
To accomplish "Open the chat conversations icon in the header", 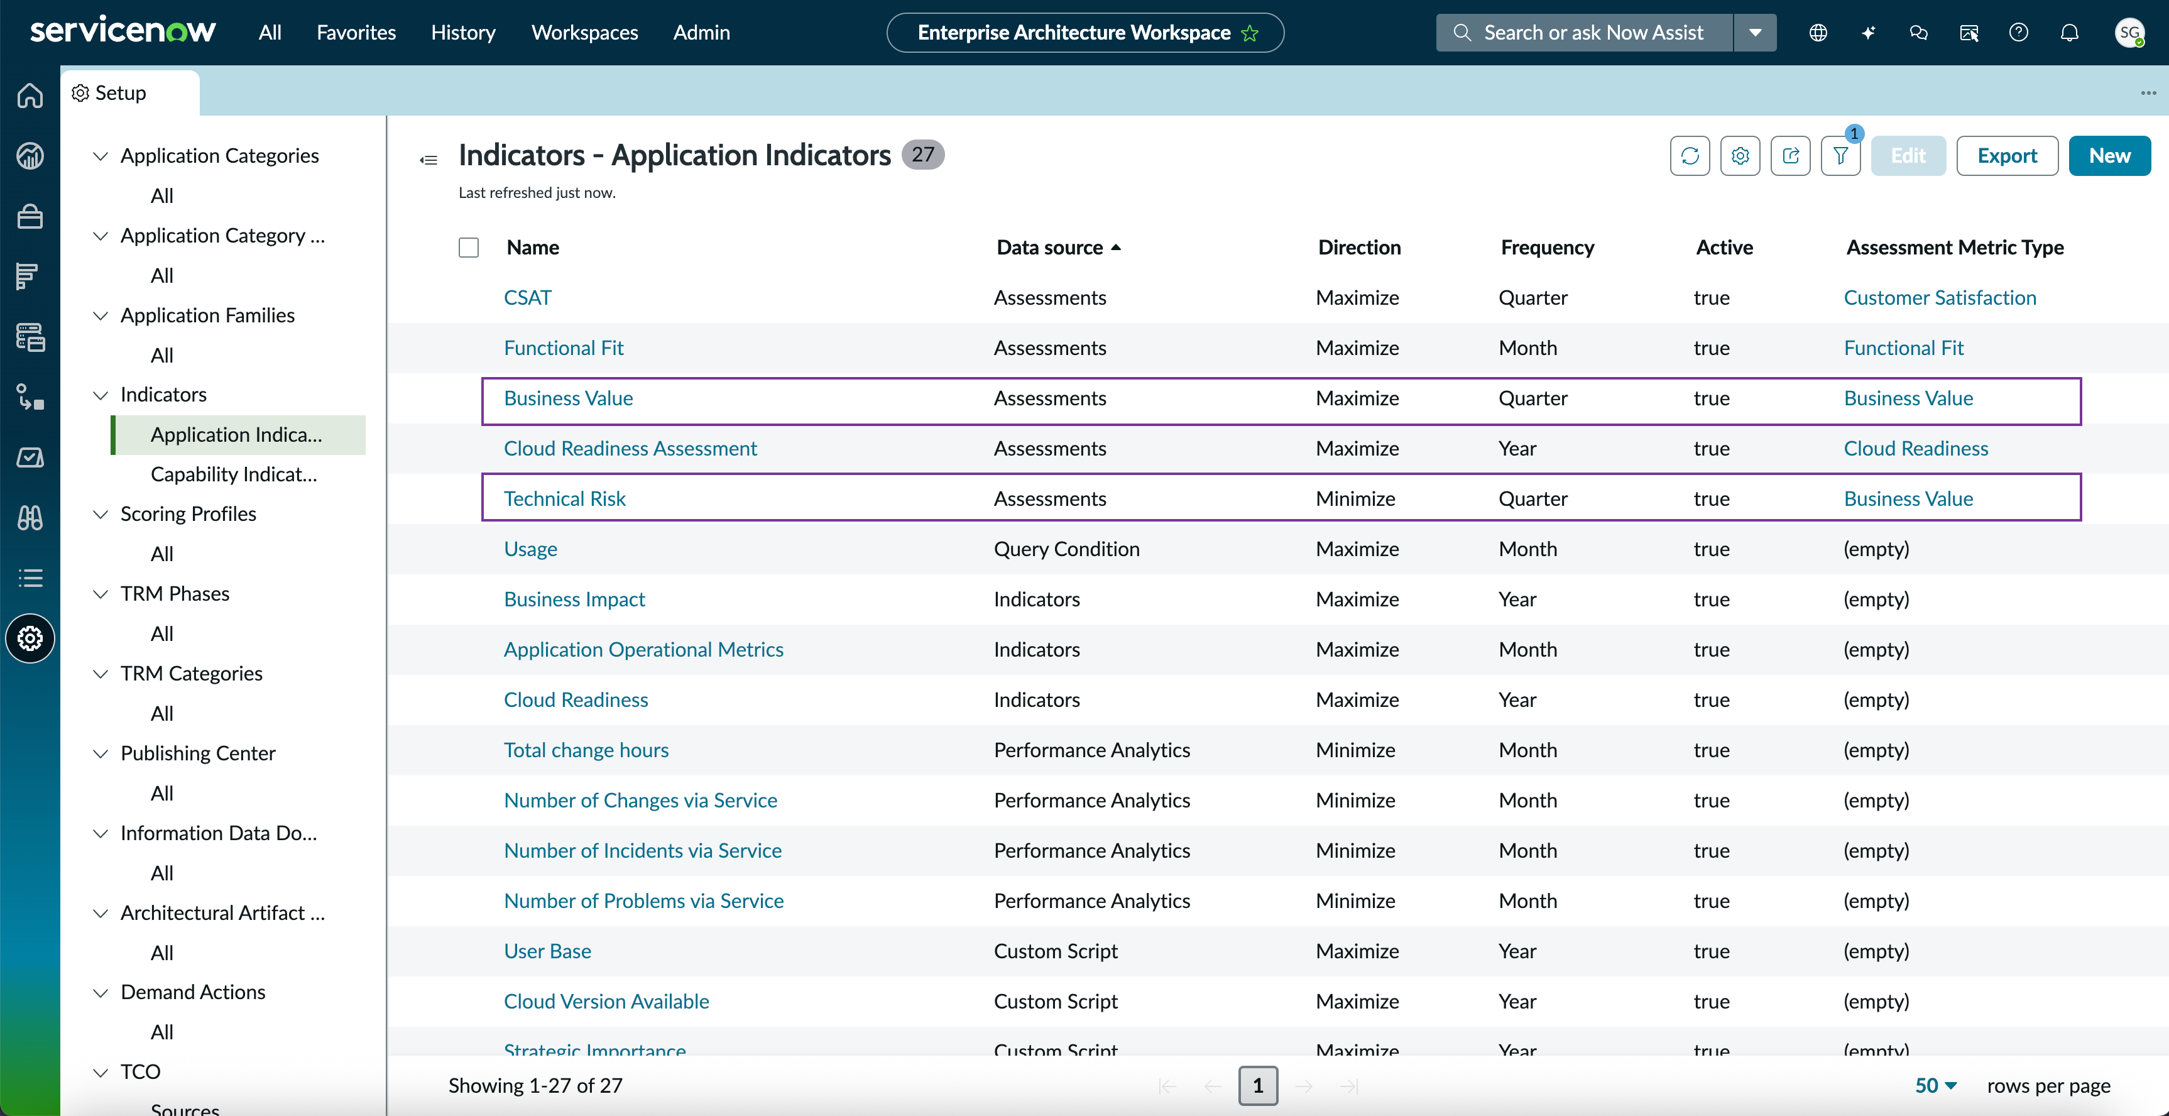I will tap(1919, 33).
